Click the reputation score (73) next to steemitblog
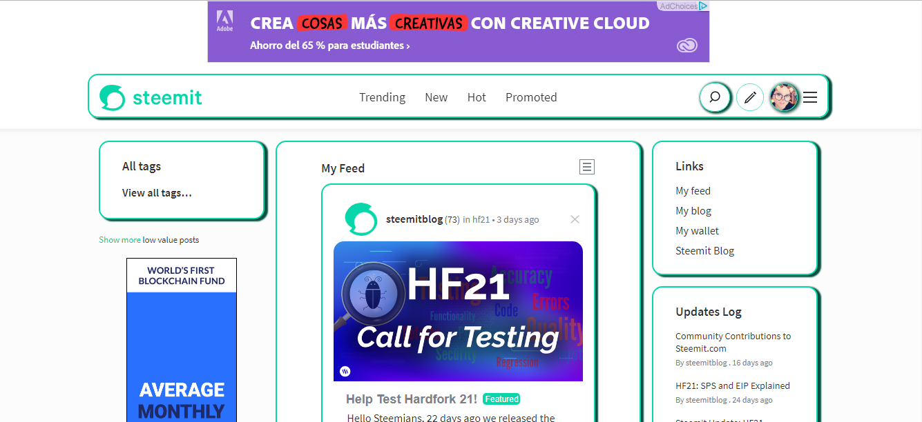The image size is (922, 422). pos(452,220)
